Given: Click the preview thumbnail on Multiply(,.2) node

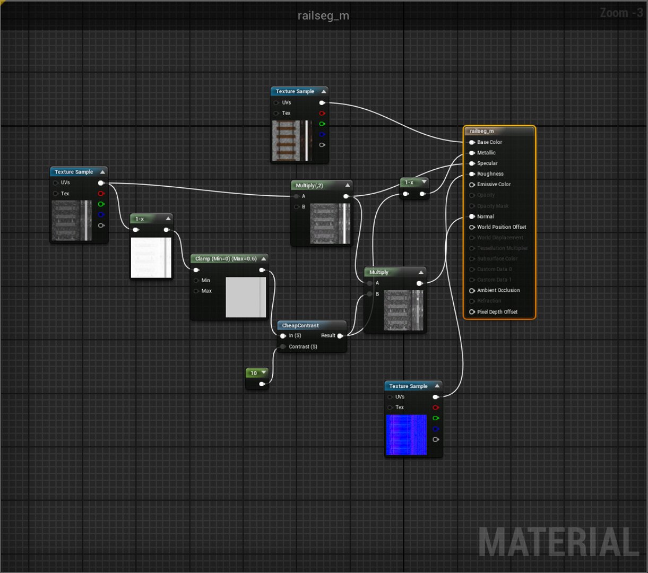Looking at the screenshot, I should [330, 224].
